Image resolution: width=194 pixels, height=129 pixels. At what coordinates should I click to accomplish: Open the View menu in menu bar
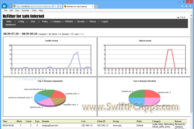click(17, 10)
